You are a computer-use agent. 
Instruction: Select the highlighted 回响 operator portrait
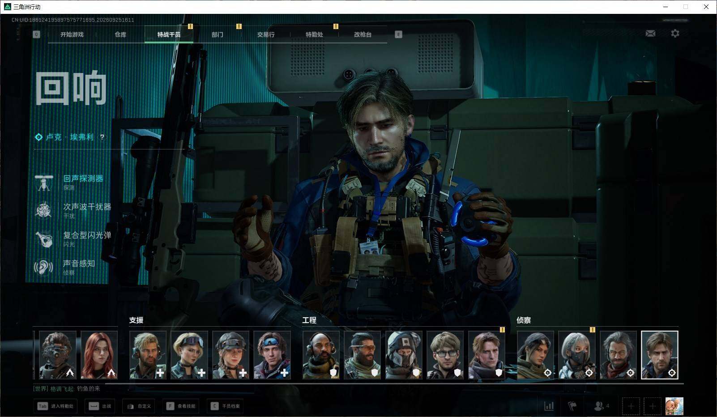[x=660, y=355]
